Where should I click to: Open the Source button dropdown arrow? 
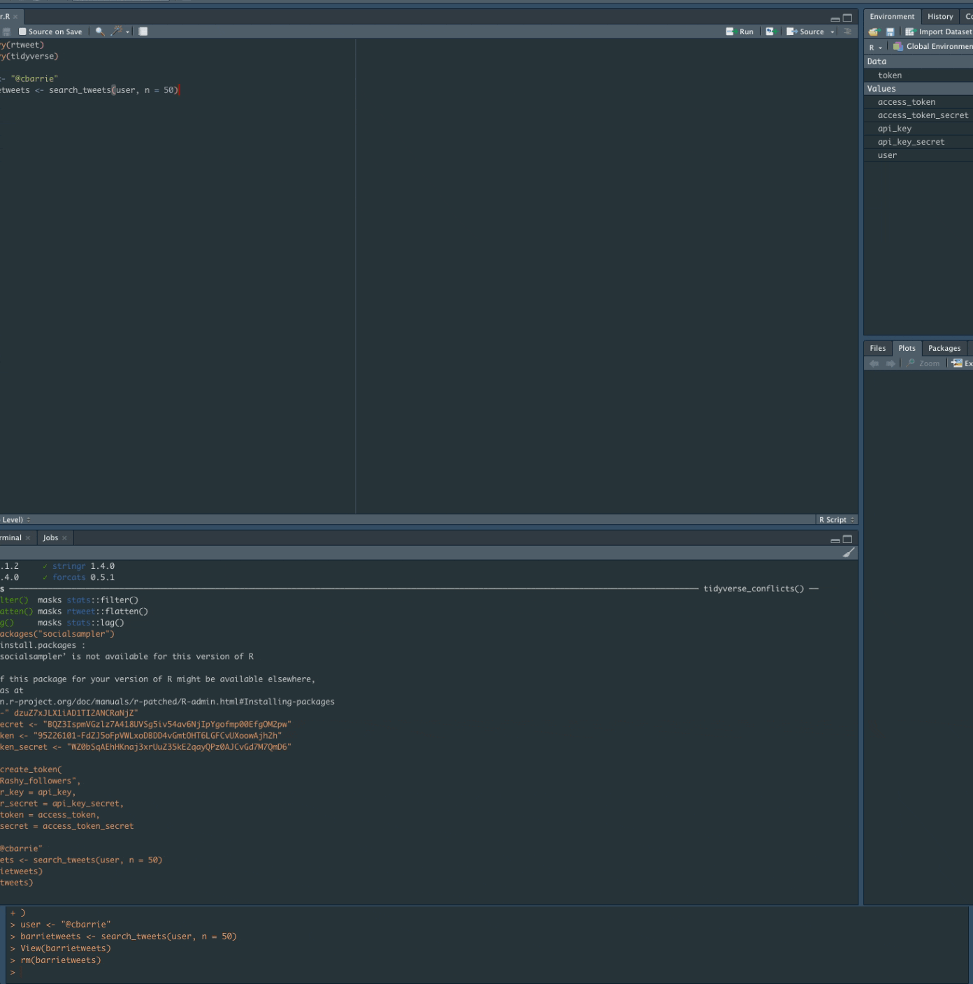(x=832, y=32)
